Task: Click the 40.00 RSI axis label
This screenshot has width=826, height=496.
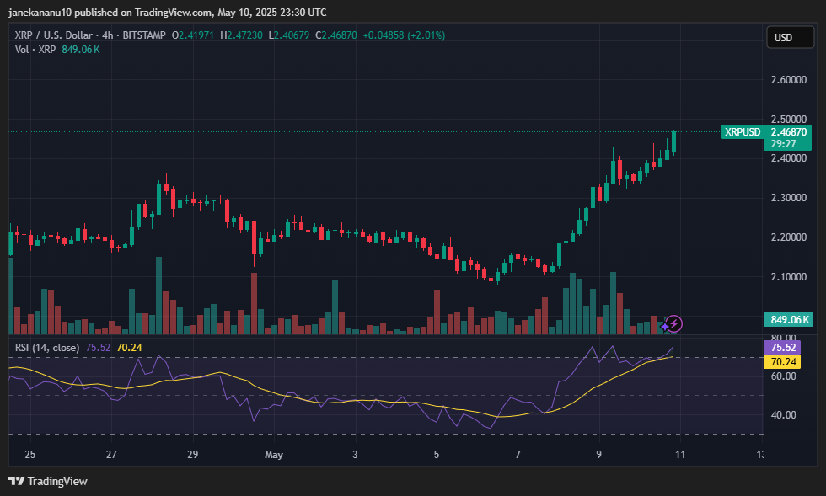Action: (783, 415)
